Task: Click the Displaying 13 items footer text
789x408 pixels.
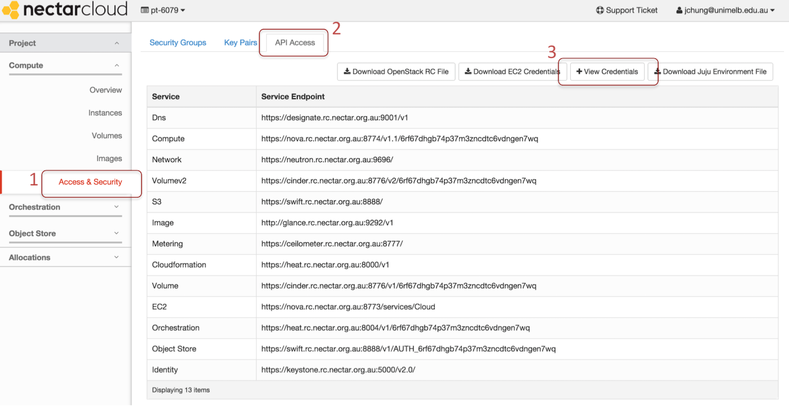Action: point(181,390)
